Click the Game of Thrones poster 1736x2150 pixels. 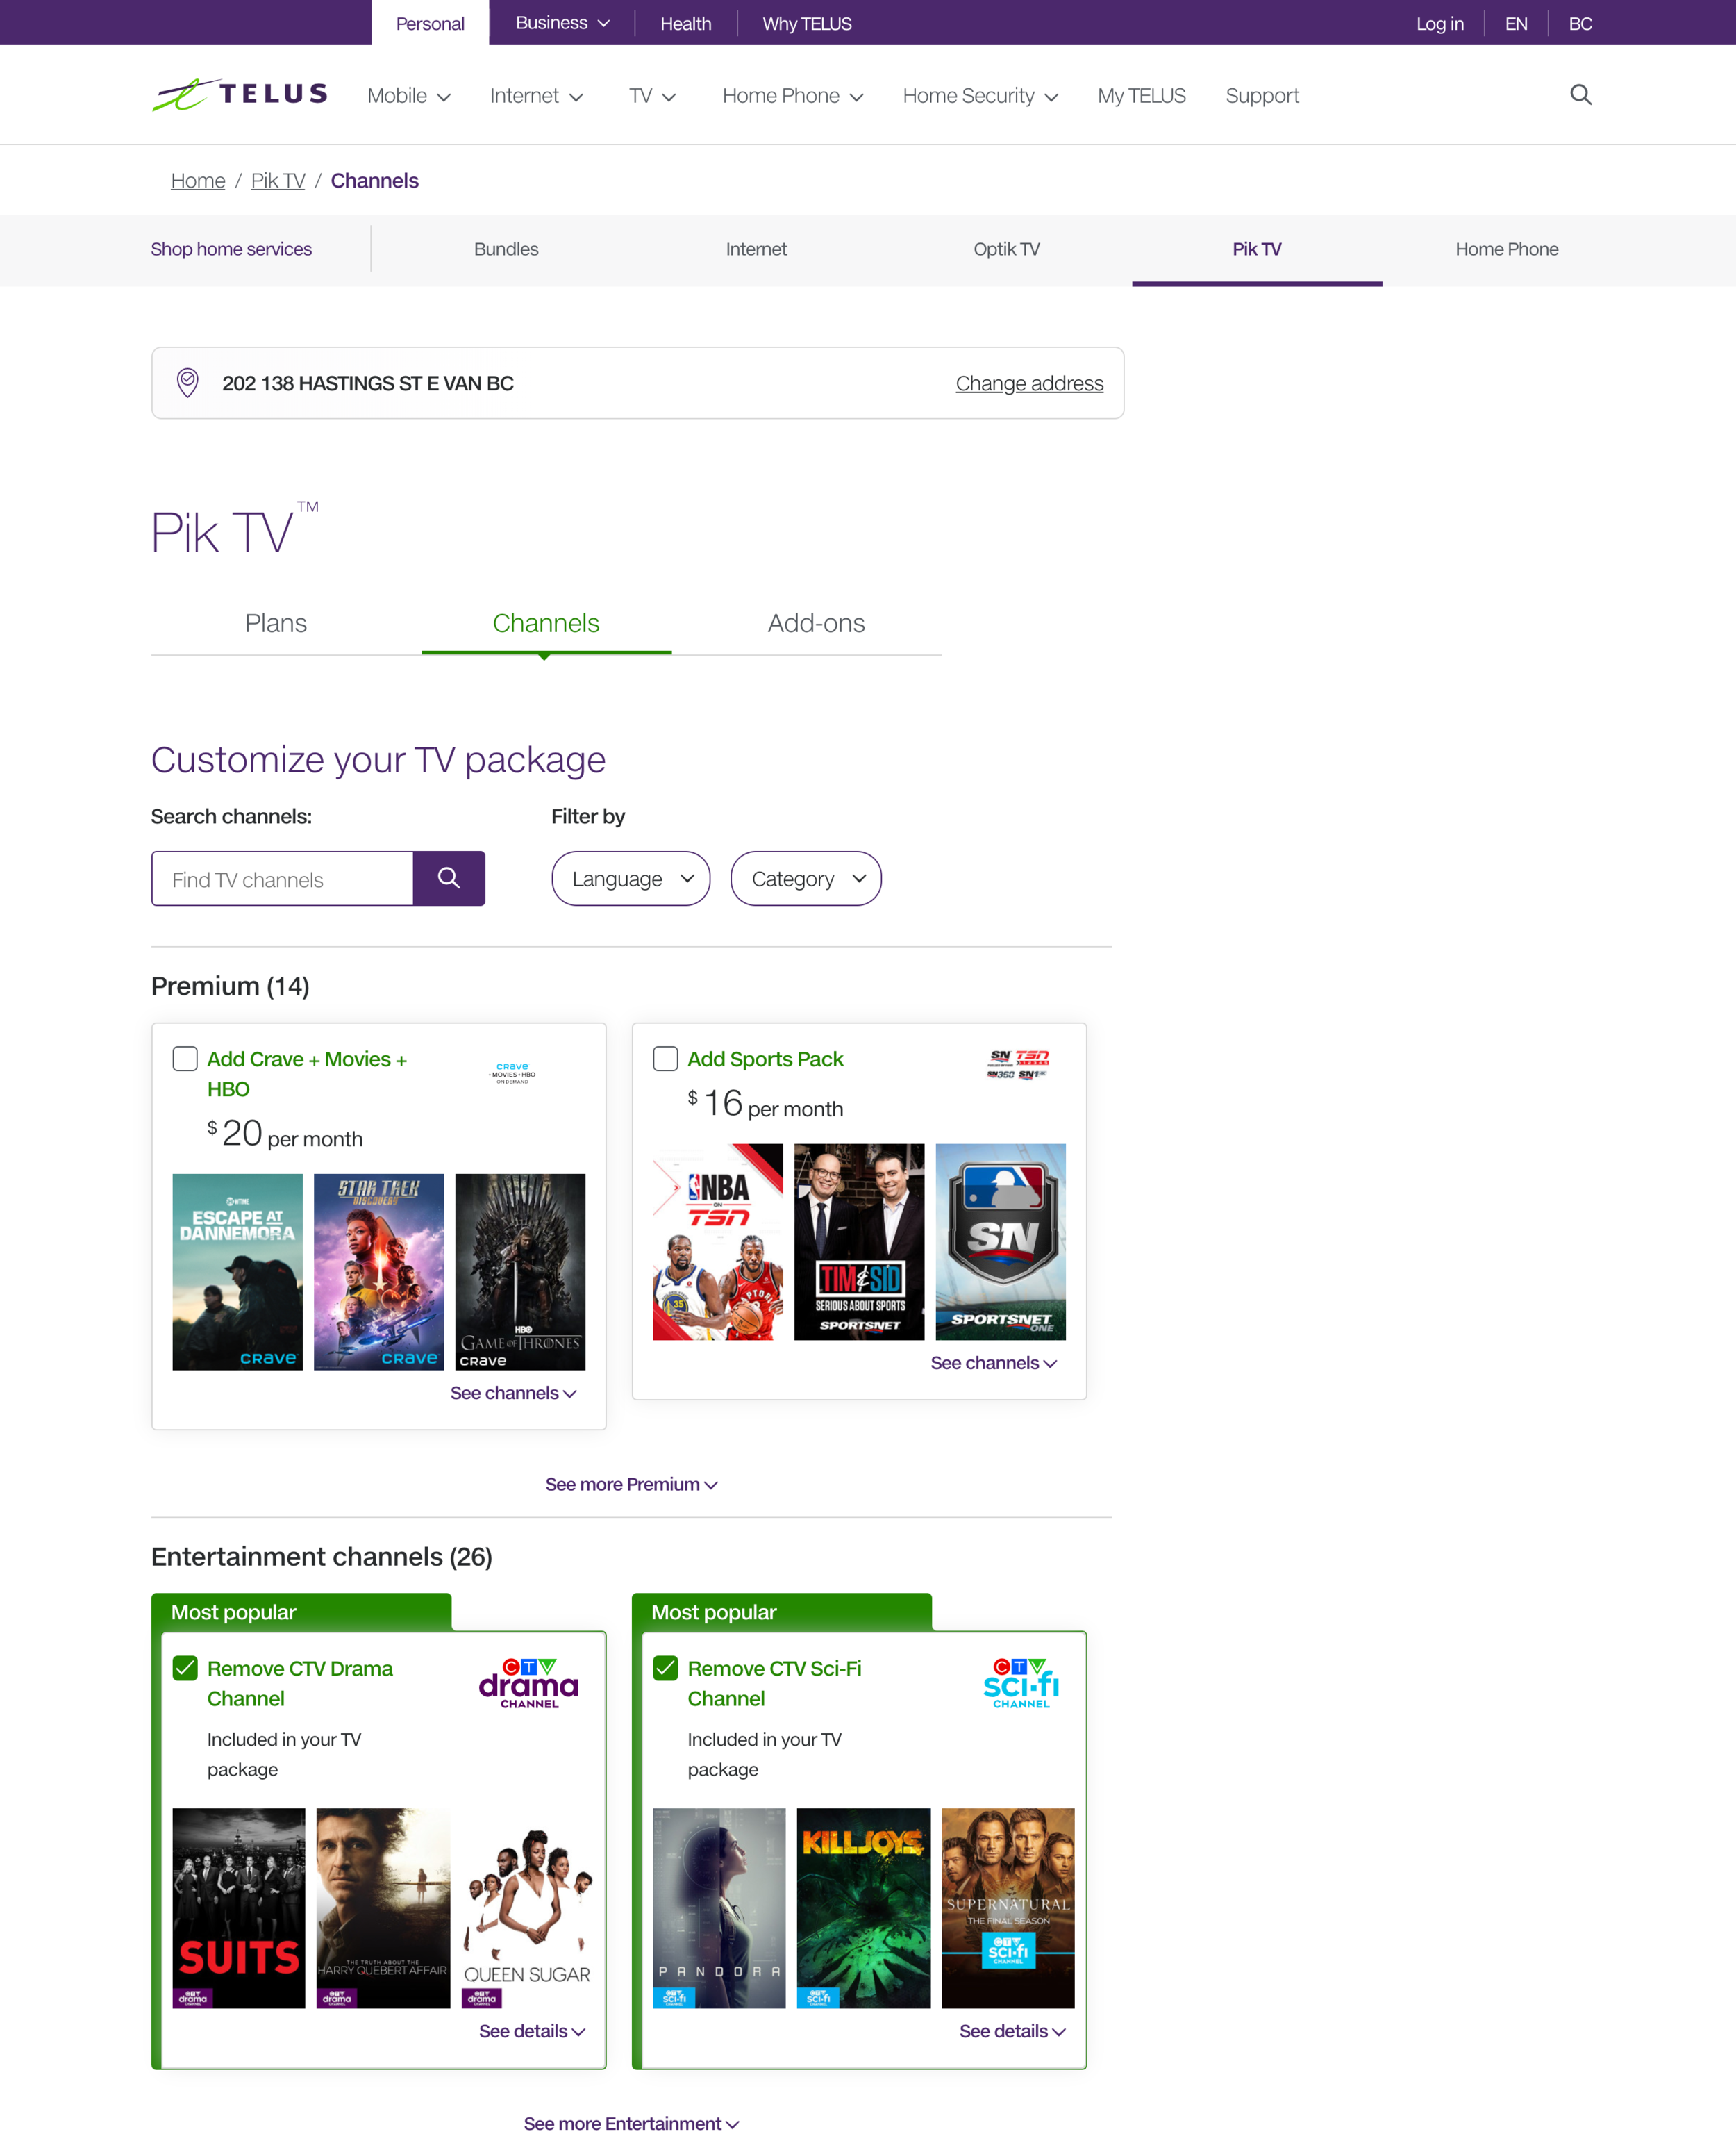[520, 1272]
